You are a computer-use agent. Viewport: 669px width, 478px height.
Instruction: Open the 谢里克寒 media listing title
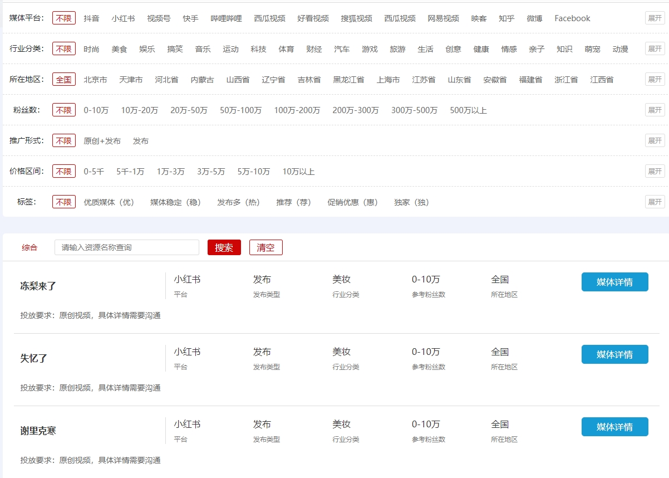(38, 431)
